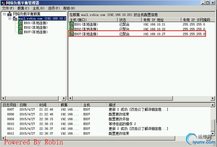The image size is (217, 147).
Task: Click EX01 host icon in tree
Action: coord(20,23)
